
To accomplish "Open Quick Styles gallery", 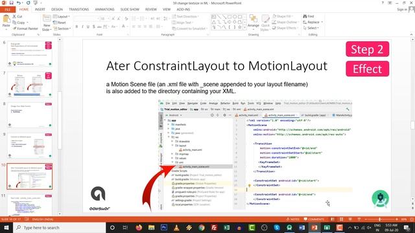I will [265, 23].
